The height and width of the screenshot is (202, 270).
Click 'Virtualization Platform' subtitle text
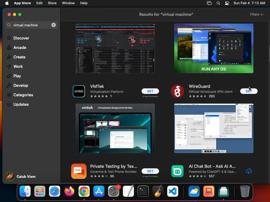point(107,92)
